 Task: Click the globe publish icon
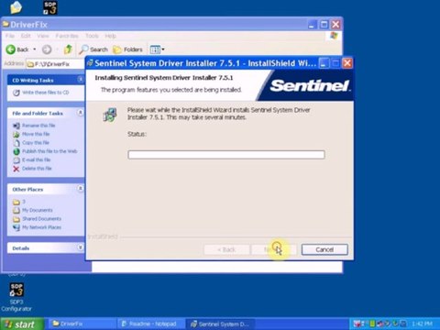(16, 151)
